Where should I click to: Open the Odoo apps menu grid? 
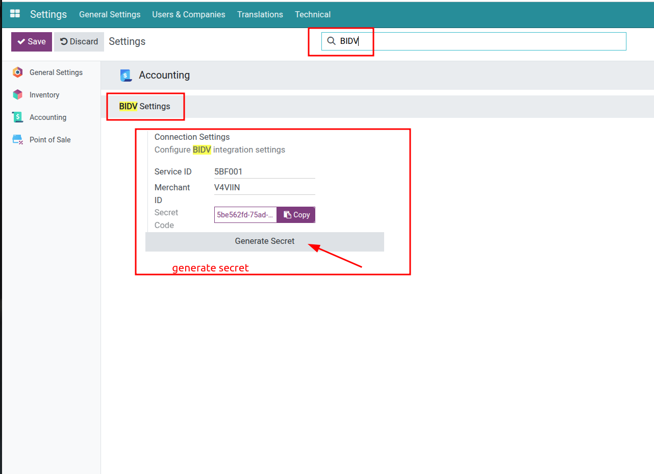pos(14,14)
